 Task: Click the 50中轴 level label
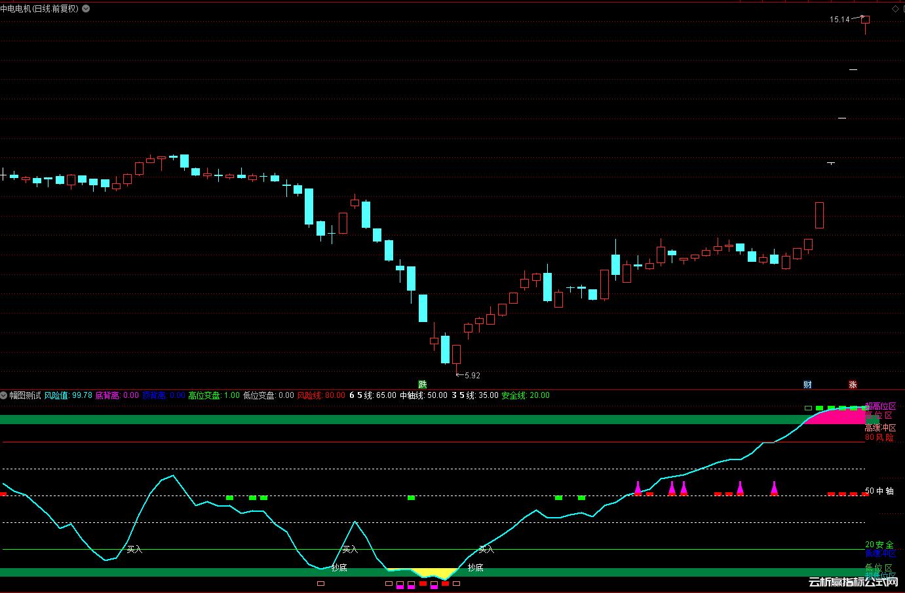coord(879,491)
